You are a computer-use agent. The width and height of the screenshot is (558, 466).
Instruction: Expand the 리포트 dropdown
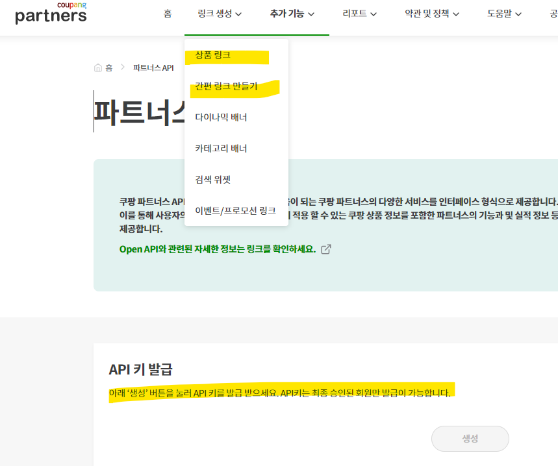coord(356,13)
